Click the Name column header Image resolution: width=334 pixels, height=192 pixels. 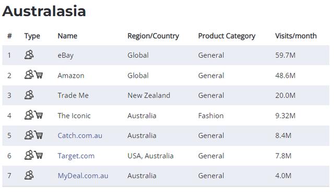point(67,36)
